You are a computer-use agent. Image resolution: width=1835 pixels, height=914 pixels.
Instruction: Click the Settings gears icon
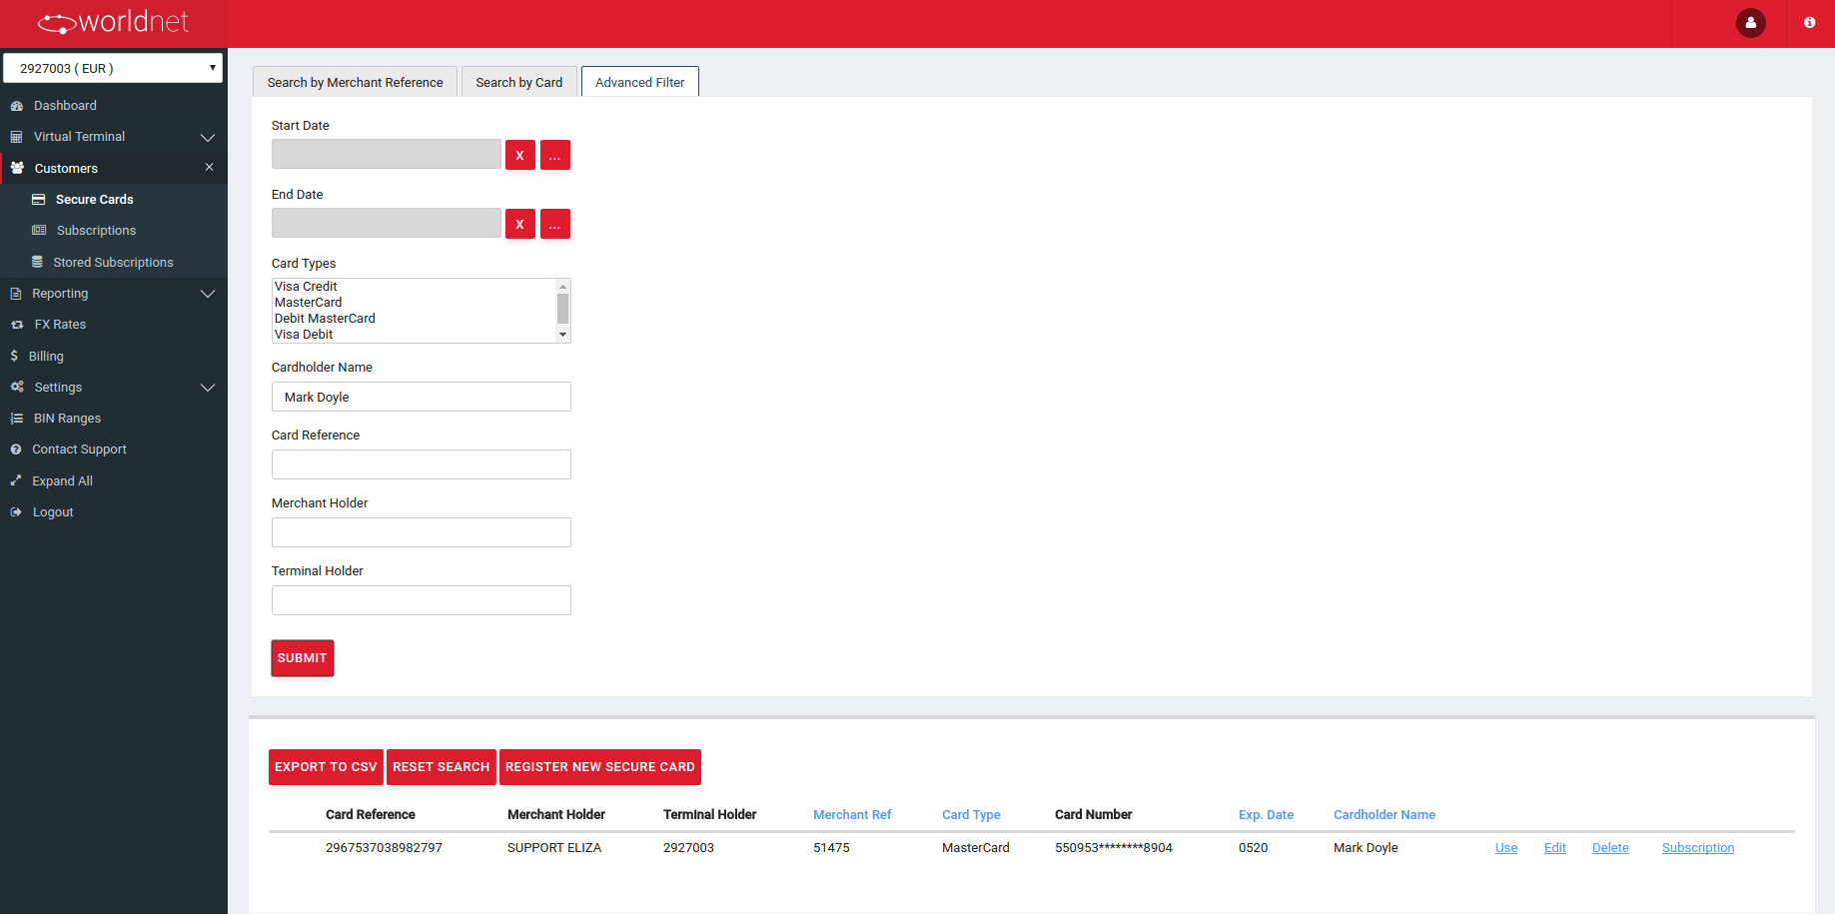pyautogui.click(x=17, y=388)
